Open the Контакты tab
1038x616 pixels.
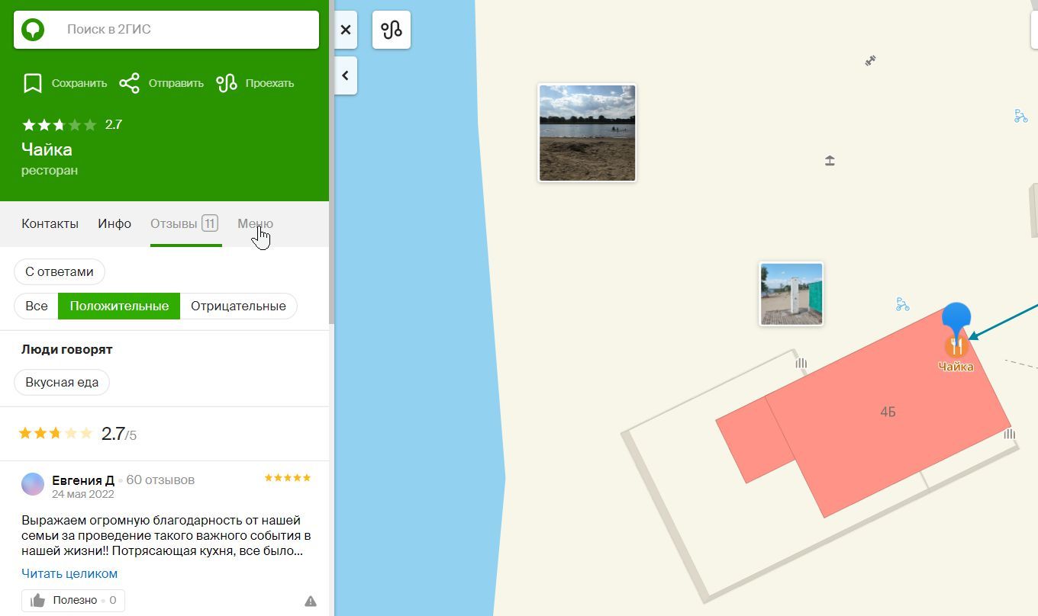[x=50, y=223]
